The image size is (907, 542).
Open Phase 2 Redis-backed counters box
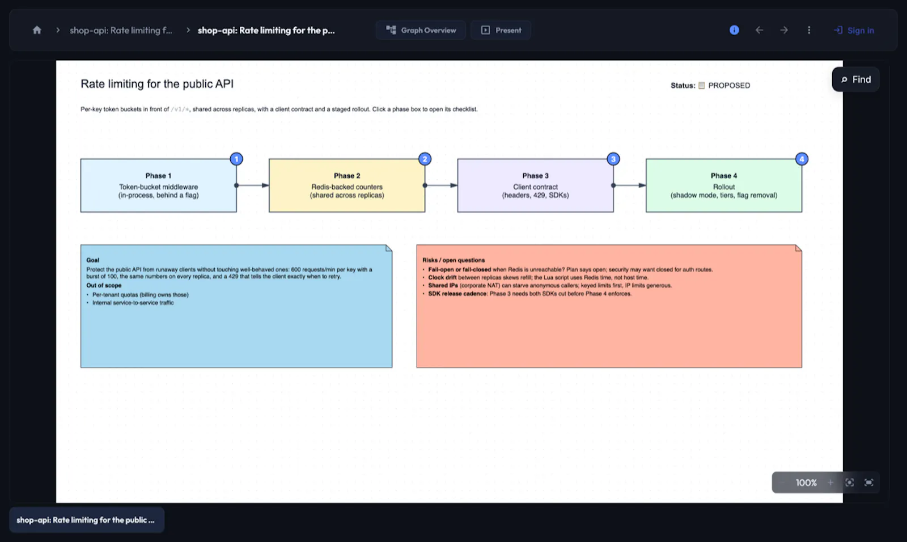347,185
